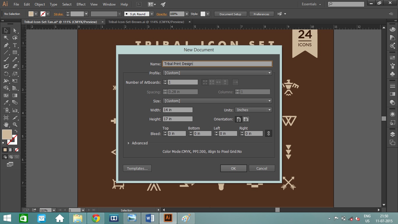398x224 pixels.
Task: Toggle Draw Behind mode
Action: point(11,157)
